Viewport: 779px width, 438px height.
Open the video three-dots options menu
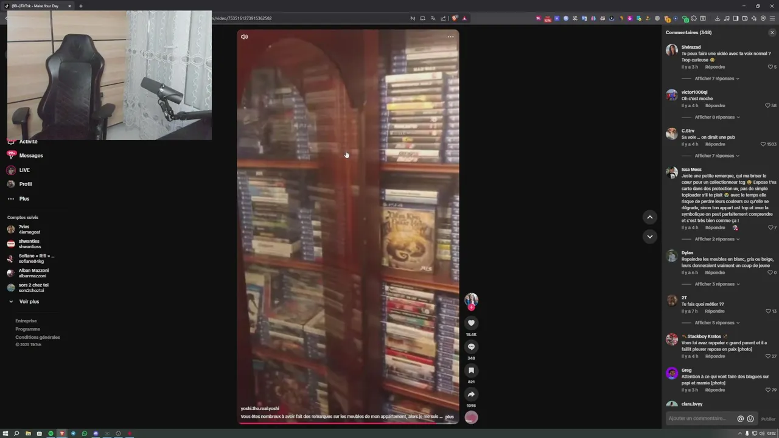tap(450, 36)
